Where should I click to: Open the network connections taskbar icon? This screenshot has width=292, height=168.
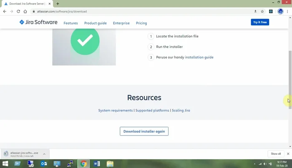70,164
